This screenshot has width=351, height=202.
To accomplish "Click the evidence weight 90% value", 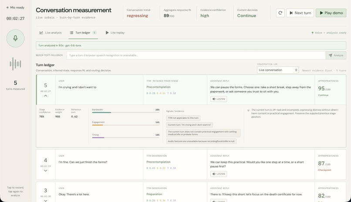I will tap(57, 116).
